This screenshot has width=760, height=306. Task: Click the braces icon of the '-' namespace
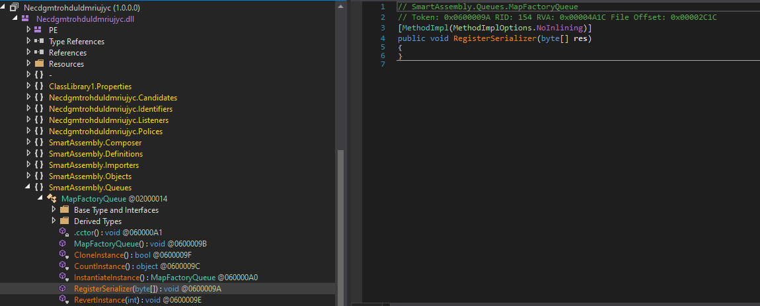38,75
